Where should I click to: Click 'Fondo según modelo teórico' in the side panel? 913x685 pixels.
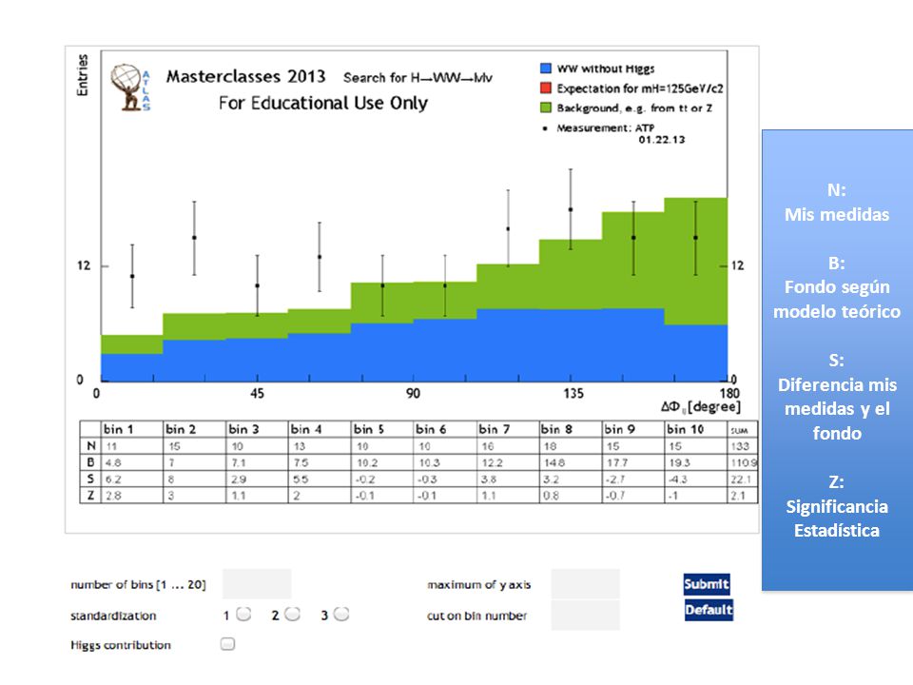pos(837,299)
